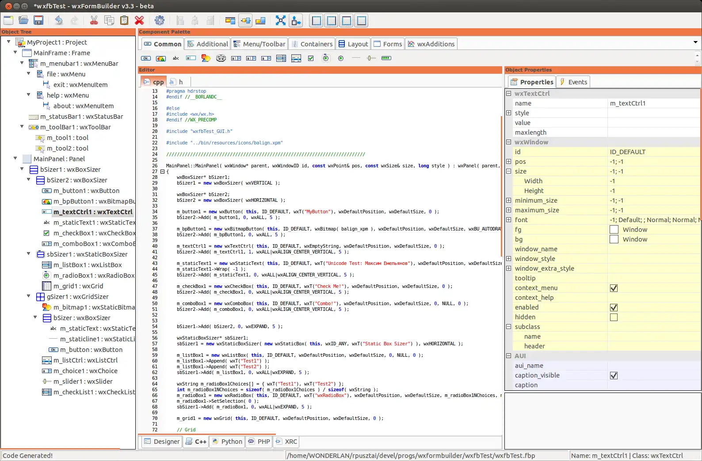Select m_grid1 : wxGrid in the tree

pos(78,286)
